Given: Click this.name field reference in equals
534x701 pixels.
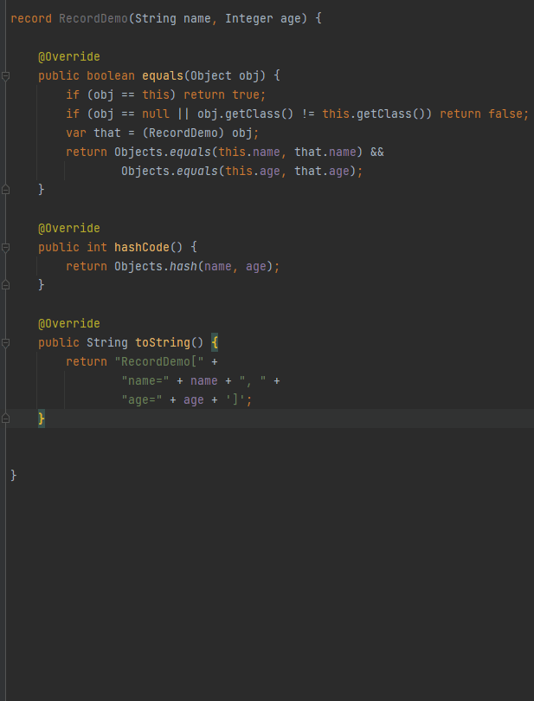Looking at the screenshot, I should 248,152.
